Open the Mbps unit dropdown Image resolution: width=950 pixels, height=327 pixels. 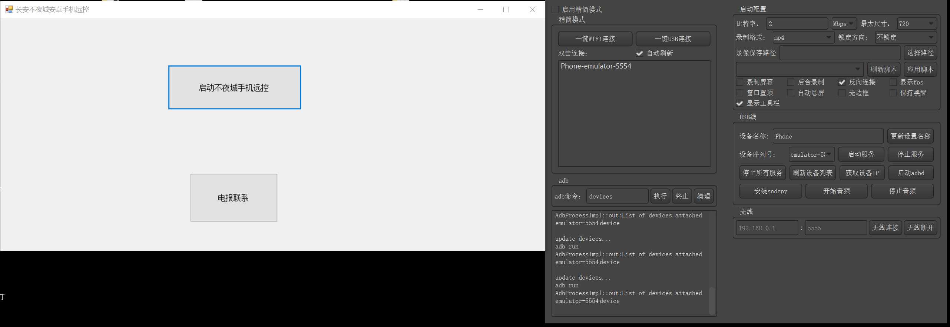(x=844, y=24)
